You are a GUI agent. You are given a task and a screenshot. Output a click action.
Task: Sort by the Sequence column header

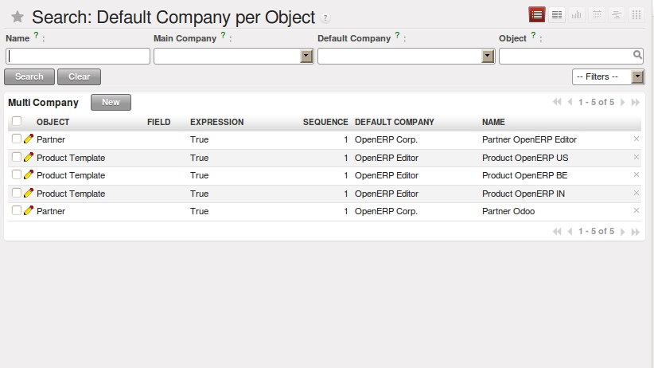(x=325, y=122)
